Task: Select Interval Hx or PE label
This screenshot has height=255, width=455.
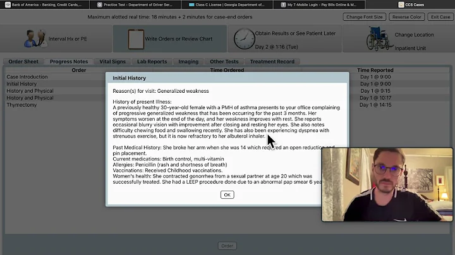Action: (68, 39)
